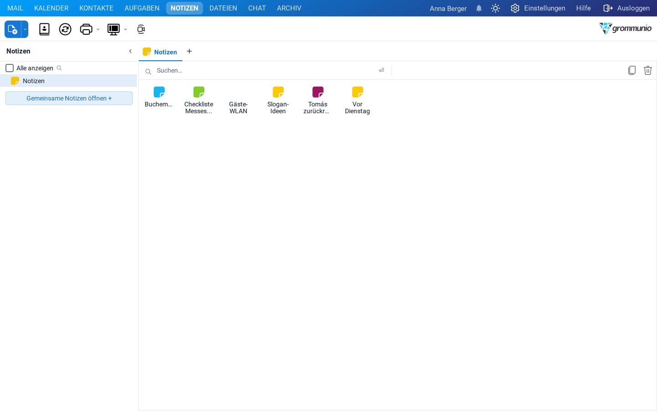Open Einstellungen settings
This screenshot has height=411, width=657.
tap(538, 8)
